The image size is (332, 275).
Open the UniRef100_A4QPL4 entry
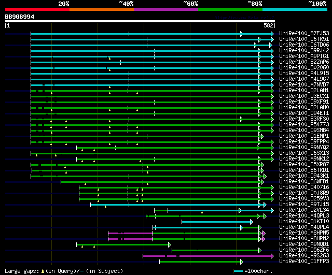(304, 227)
